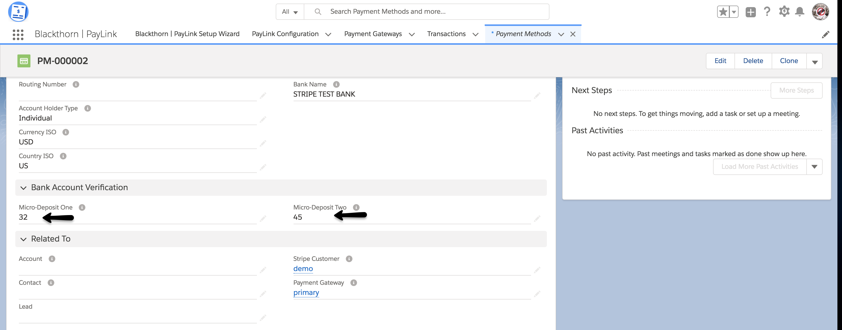Click the Delete button
The height and width of the screenshot is (330, 842).
753,61
